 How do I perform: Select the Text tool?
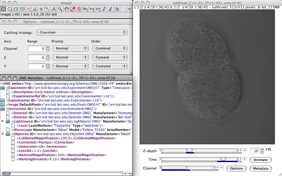(x=54, y=9)
